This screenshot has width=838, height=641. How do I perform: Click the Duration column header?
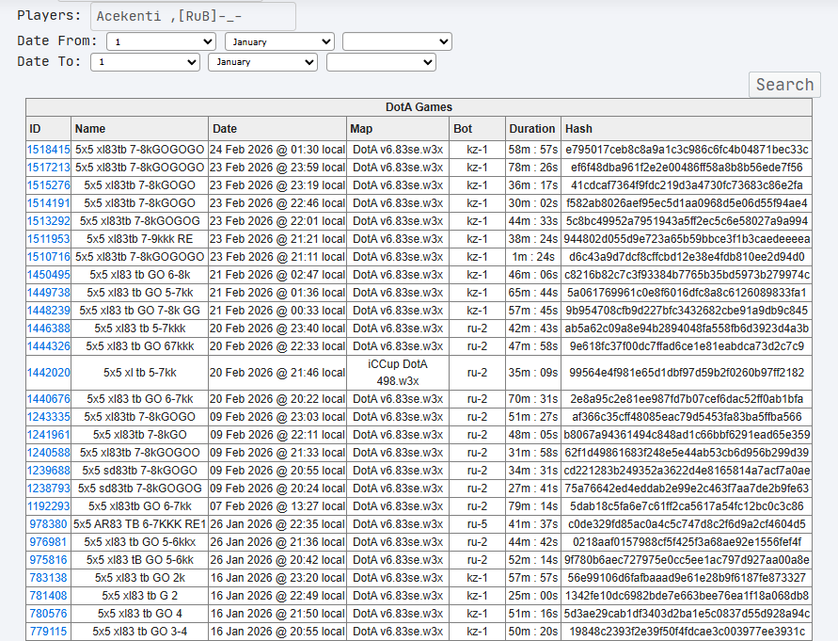click(533, 129)
